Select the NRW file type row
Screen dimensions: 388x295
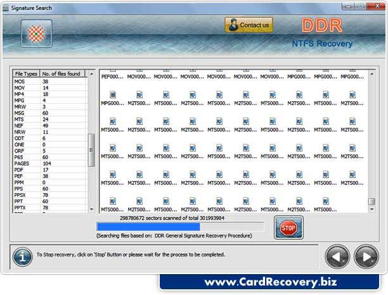coord(50,132)
